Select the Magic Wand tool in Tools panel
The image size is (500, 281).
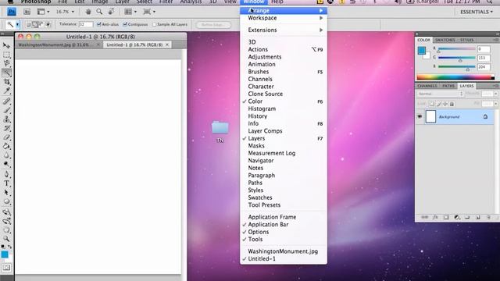[6, 73]
